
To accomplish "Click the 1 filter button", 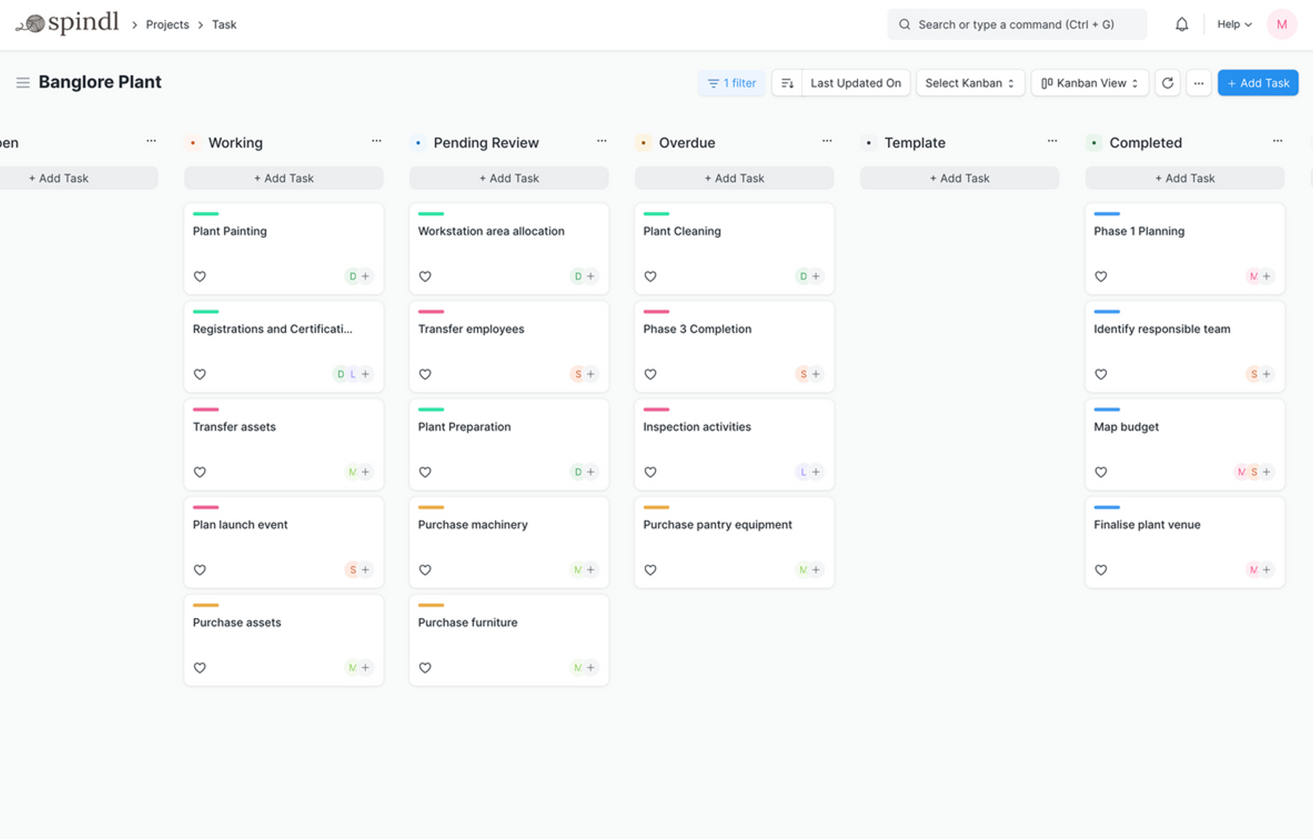I will (731, 83).
